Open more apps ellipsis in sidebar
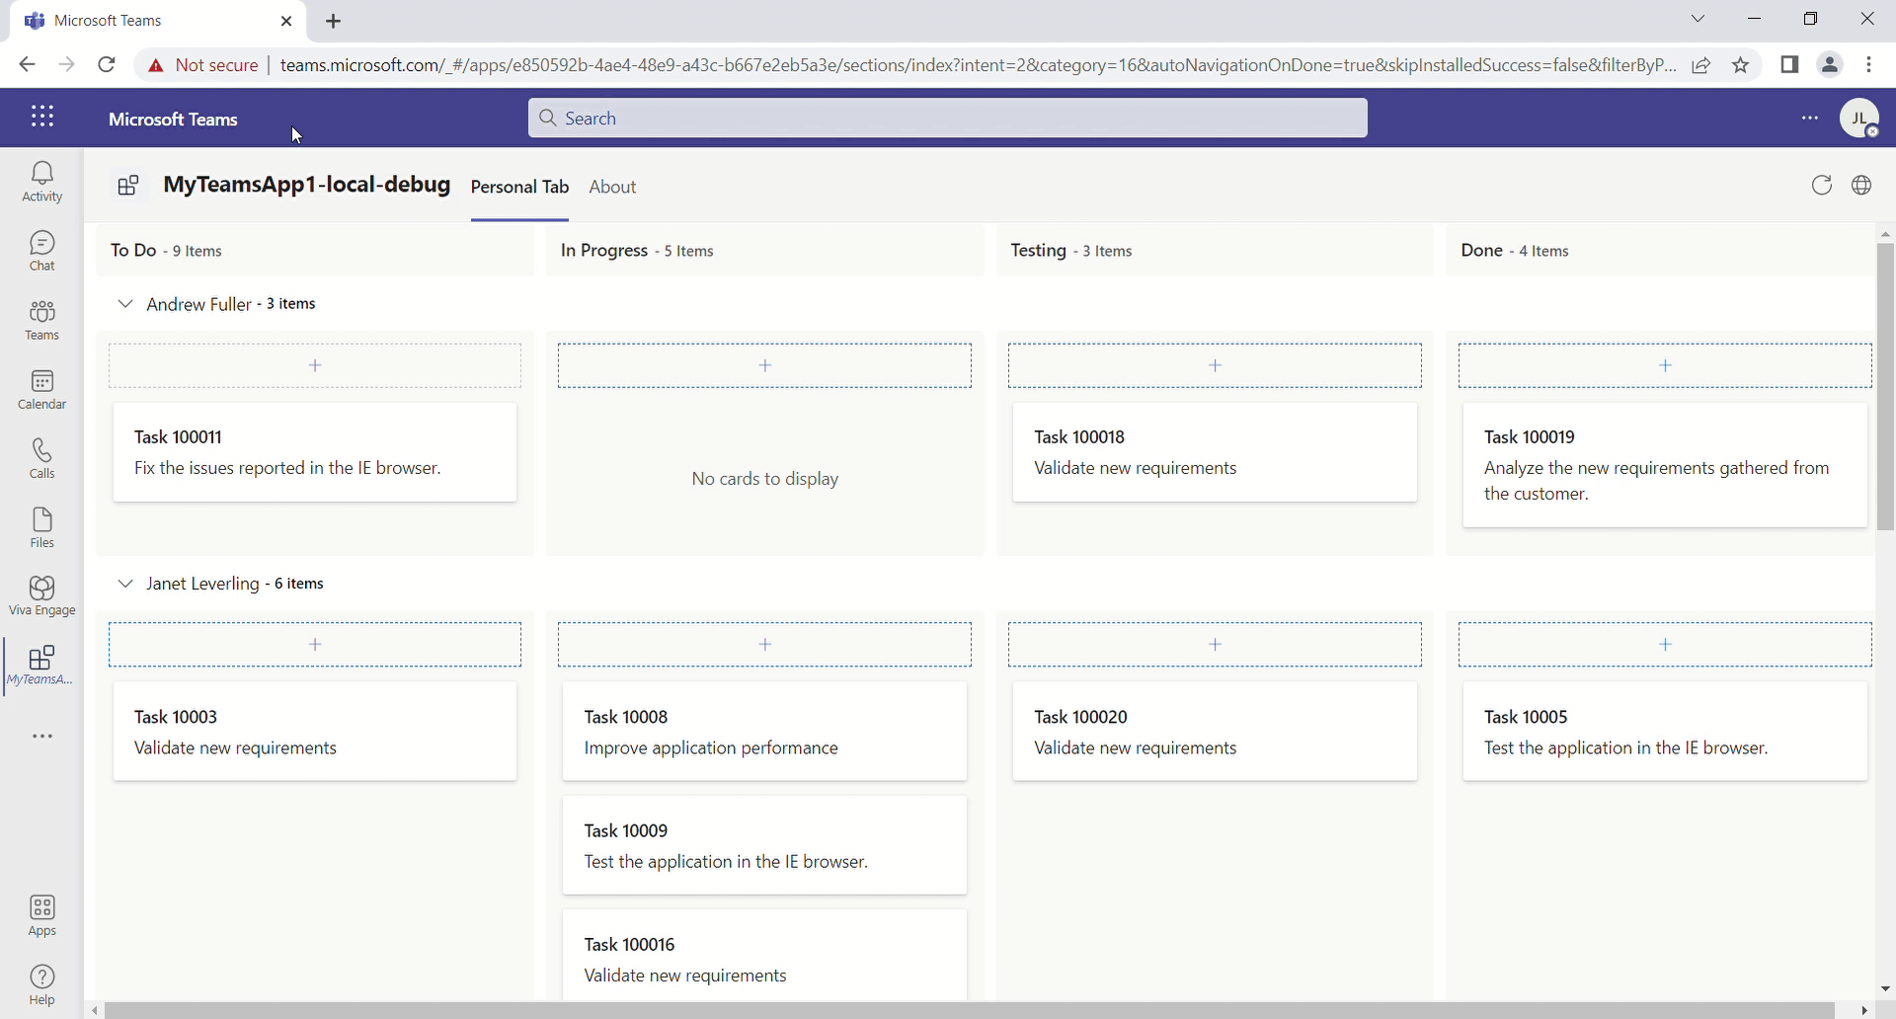 41,737
